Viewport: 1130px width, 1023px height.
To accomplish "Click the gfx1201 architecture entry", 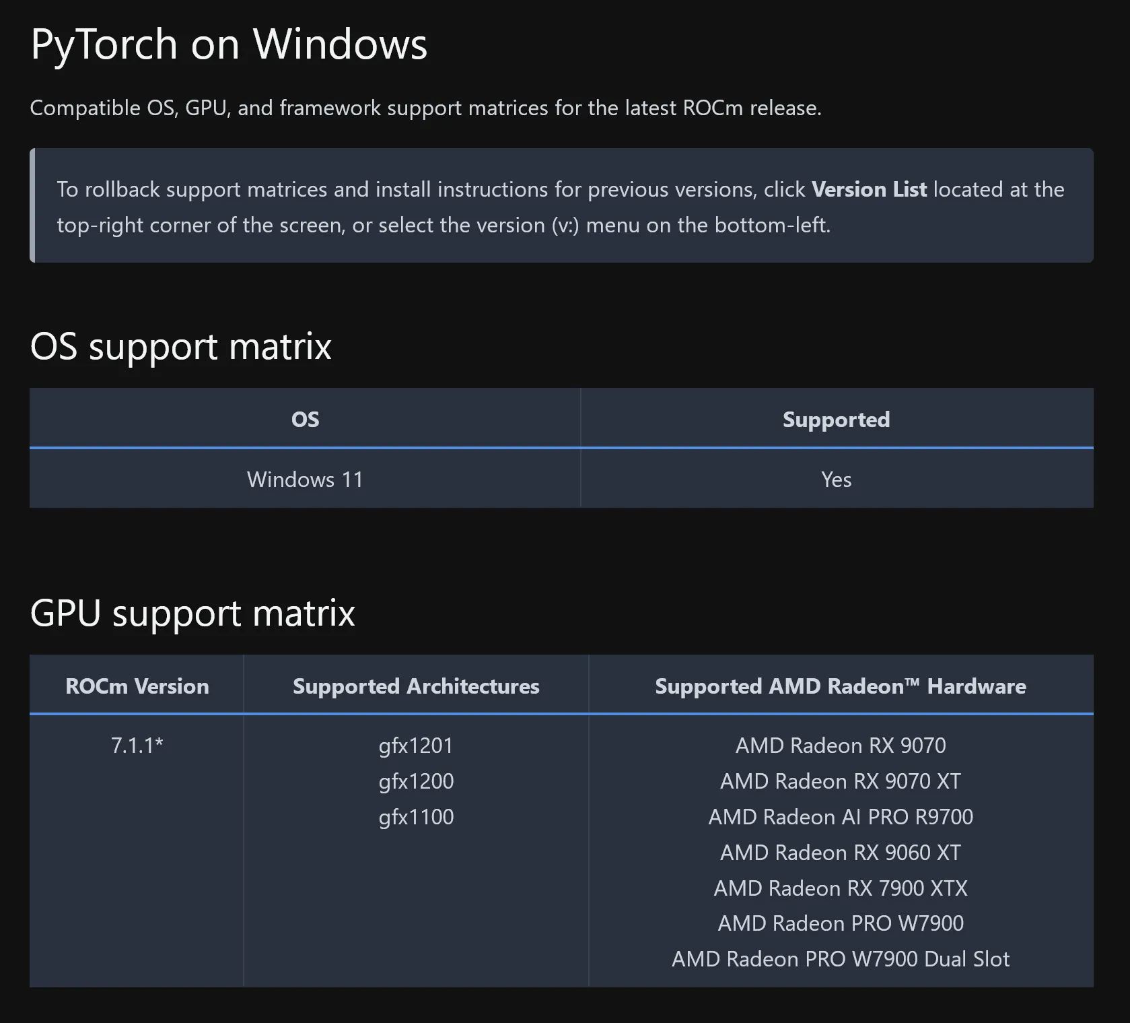I will 416,746.
